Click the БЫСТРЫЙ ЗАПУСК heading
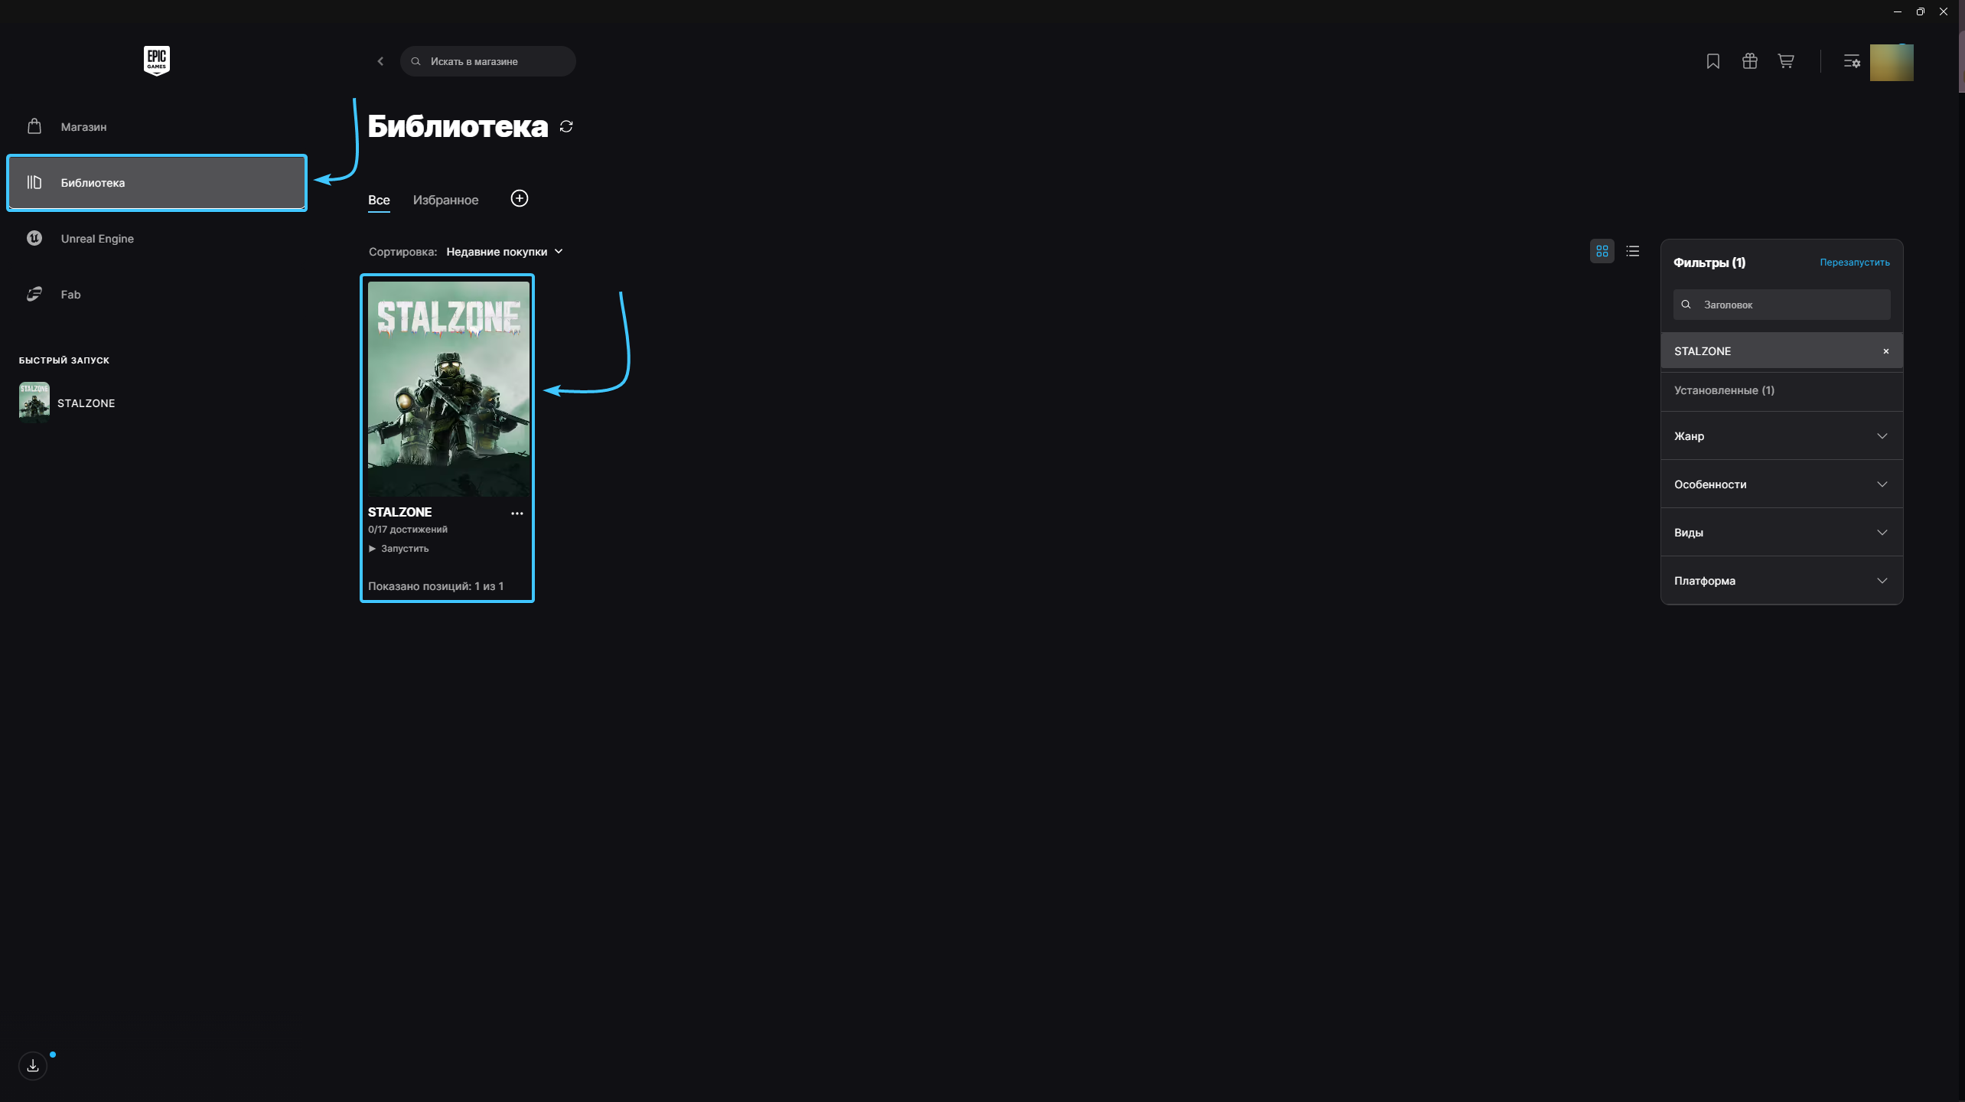1965x1102 pixels. pyautogui.click(x=64, y=360)
